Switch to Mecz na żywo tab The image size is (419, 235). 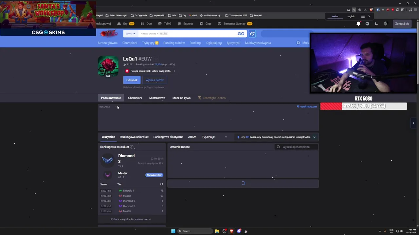click(x=181, y=98)
